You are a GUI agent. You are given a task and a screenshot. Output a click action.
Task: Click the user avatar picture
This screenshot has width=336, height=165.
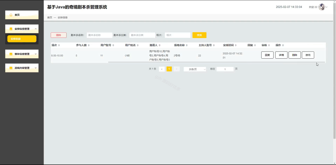click(x=322, y=7)
